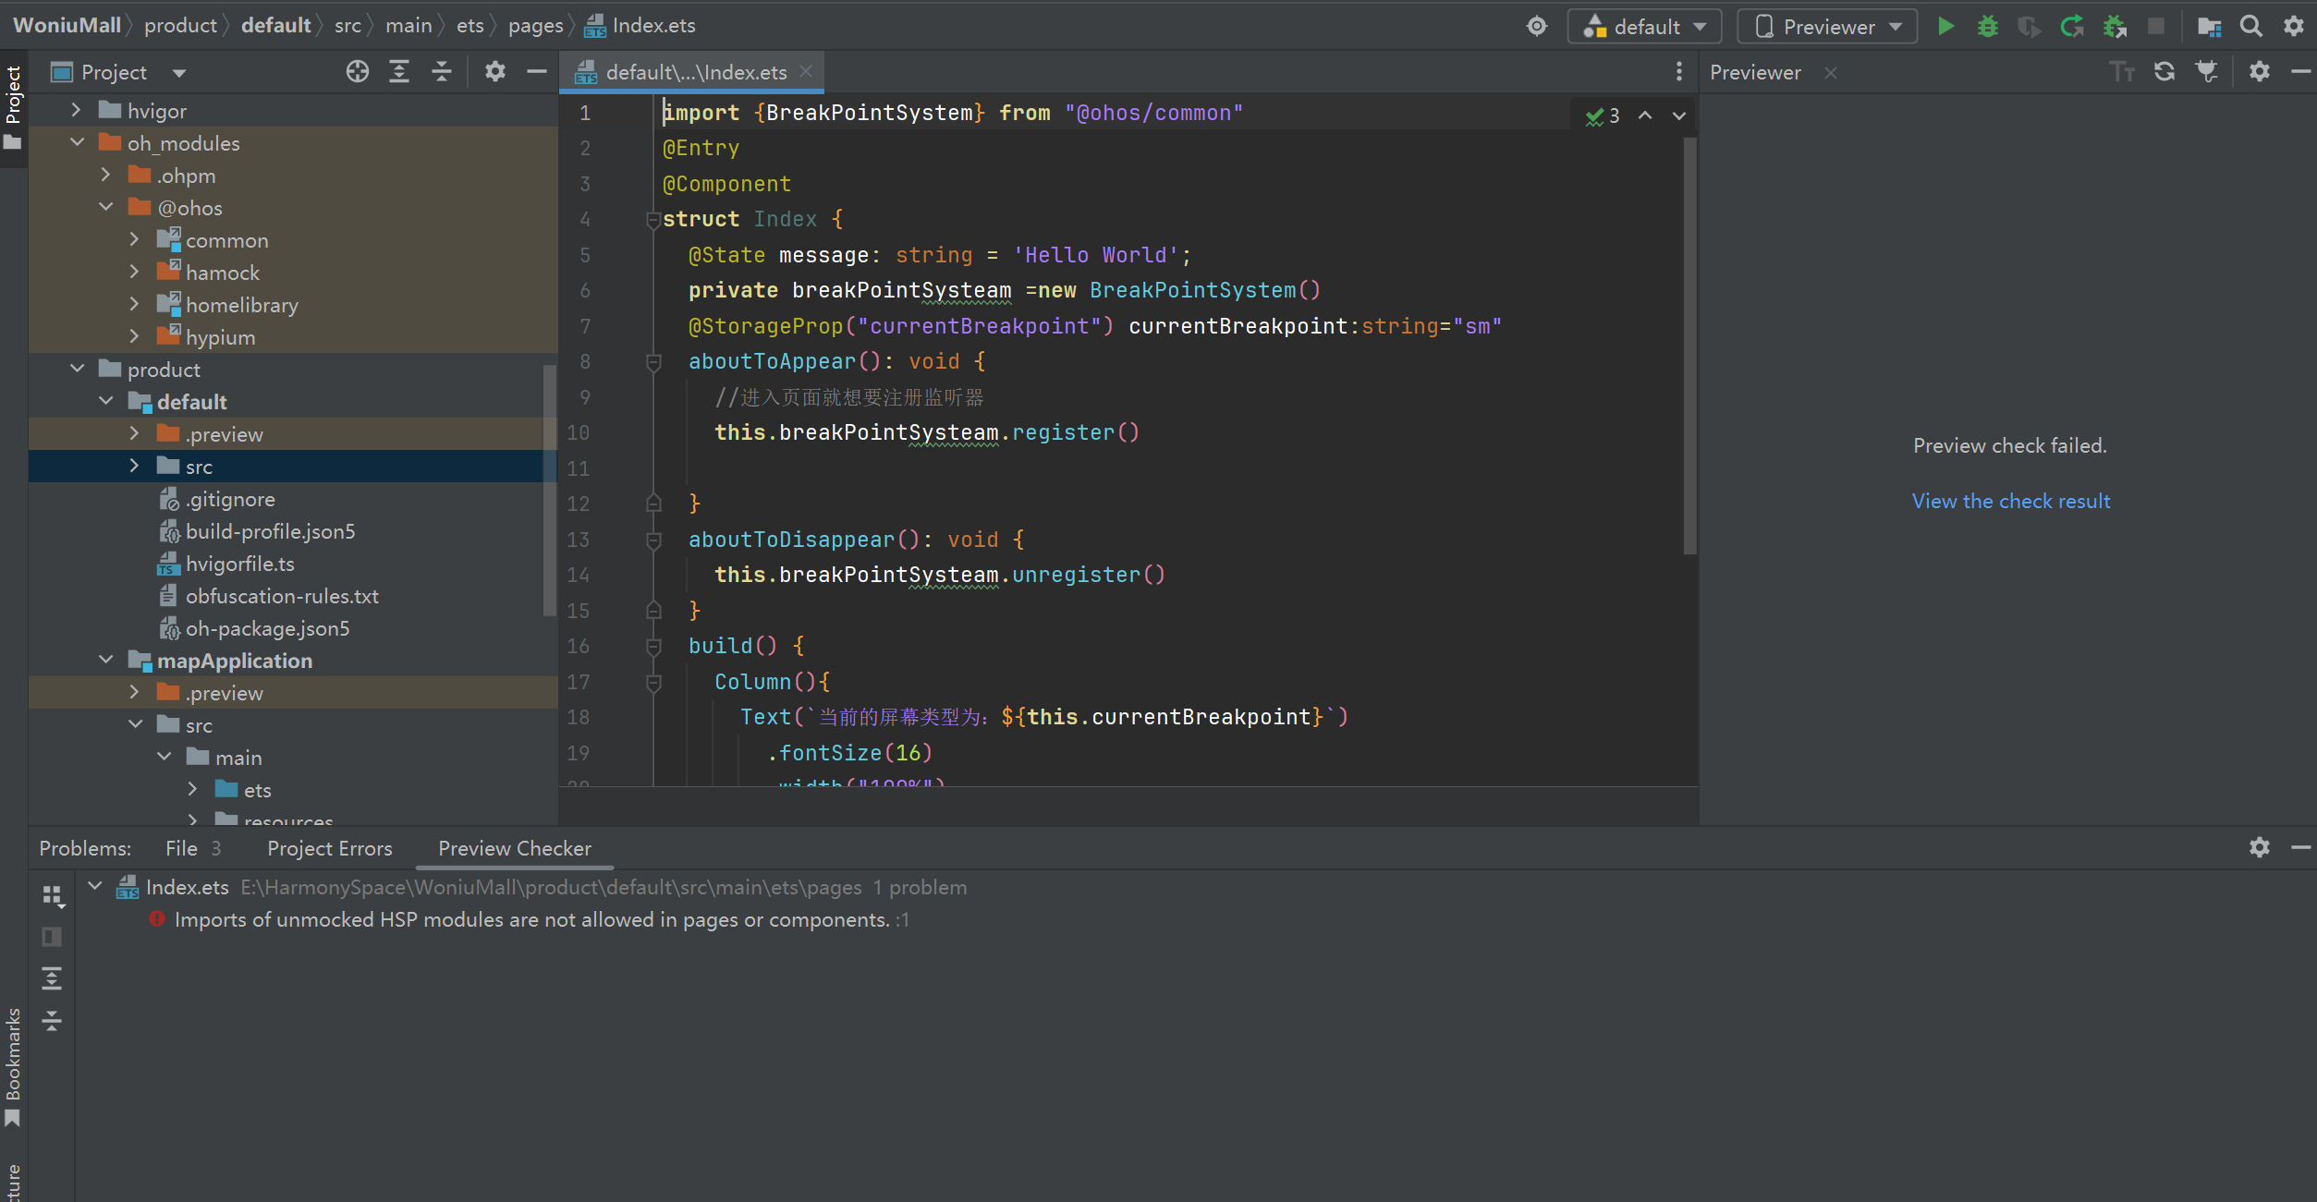
Task: Click the target locate icon near default selector
Action: click(1536, 26)
